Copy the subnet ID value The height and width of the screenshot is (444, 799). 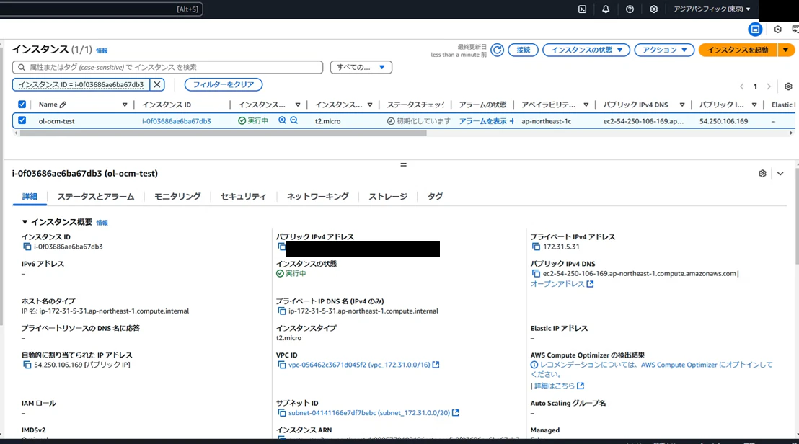pos(282,413)
